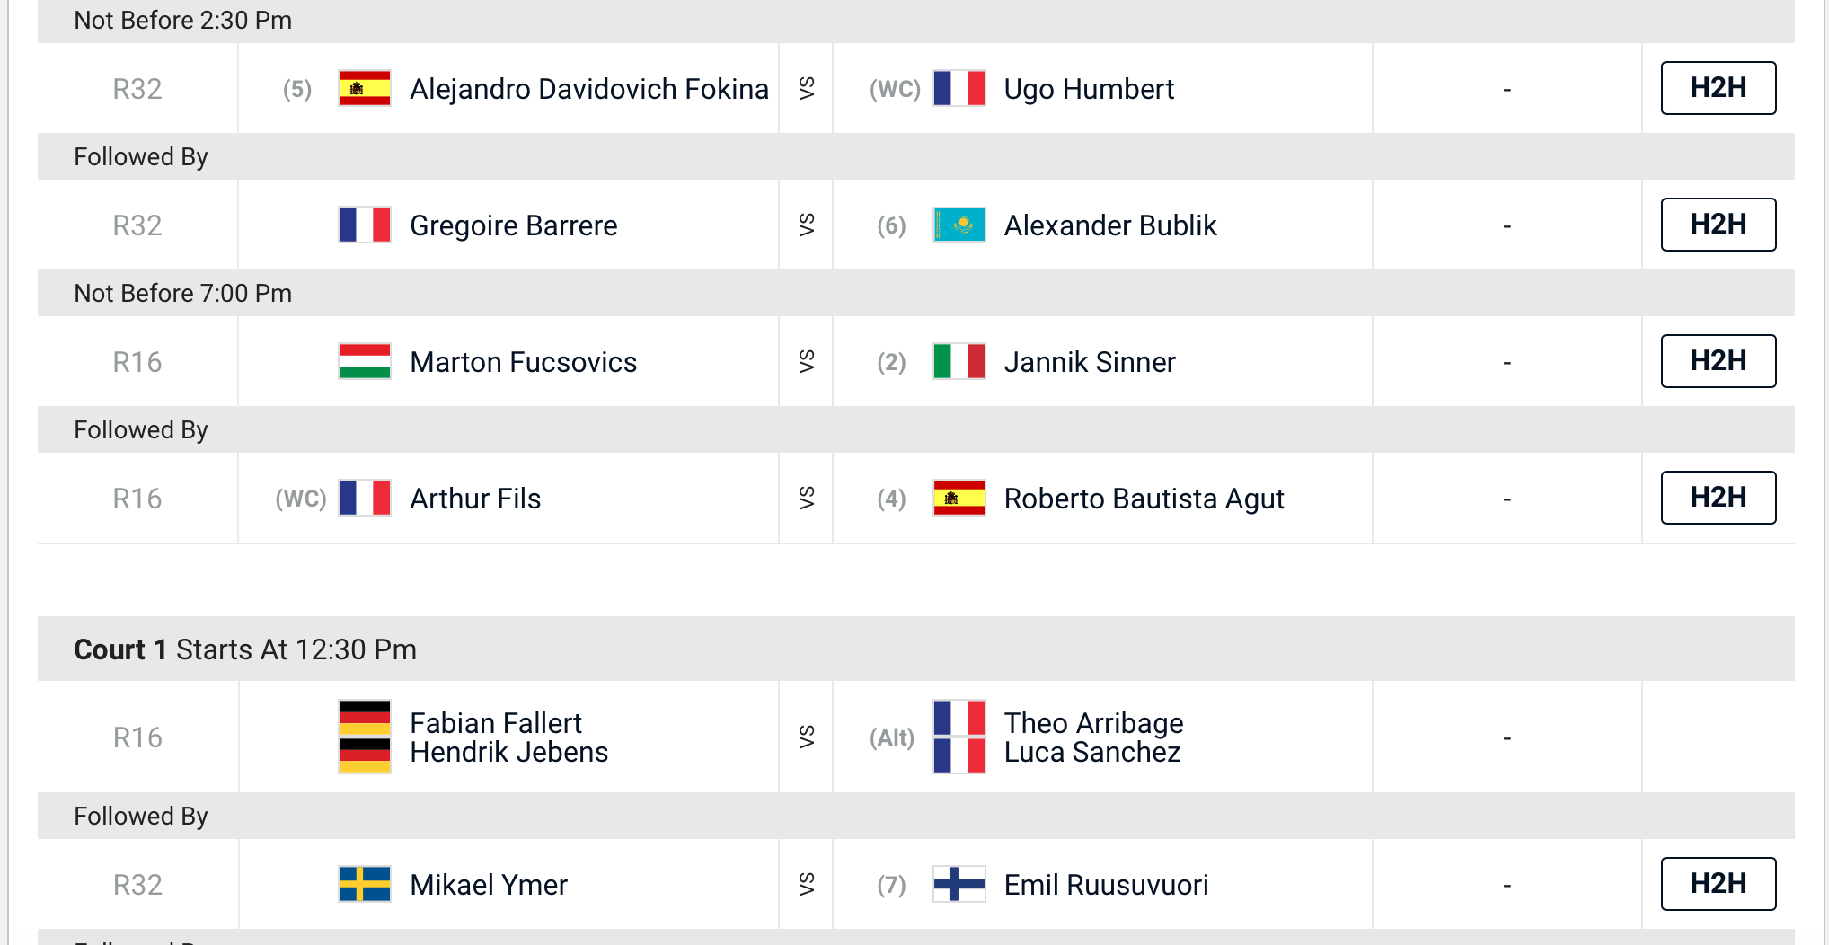Open Theo Arribage player name
The image size is (1829, 945).
click(1093, 723)
